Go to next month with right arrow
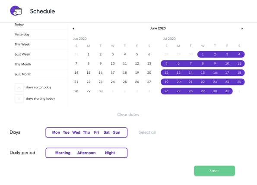 pyautogui.click(x=242, y=28)
